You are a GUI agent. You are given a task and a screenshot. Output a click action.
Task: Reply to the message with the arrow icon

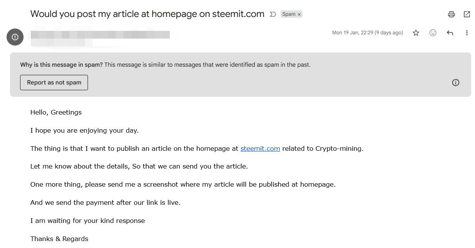click(450, 33)
